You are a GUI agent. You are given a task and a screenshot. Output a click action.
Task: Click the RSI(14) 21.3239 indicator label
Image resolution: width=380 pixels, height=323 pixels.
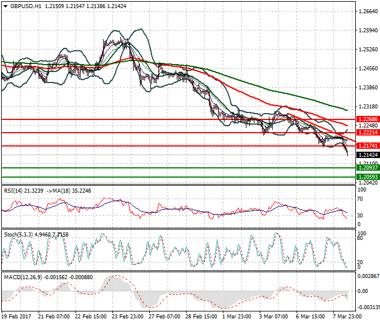(24, 191)
